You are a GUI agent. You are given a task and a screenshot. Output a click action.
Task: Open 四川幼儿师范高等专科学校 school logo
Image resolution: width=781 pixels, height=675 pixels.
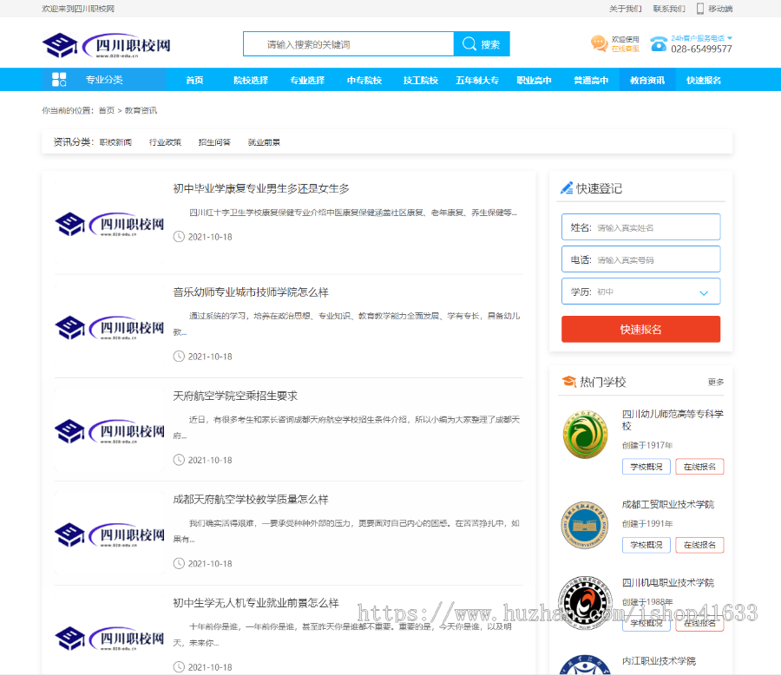click(584, 436)
